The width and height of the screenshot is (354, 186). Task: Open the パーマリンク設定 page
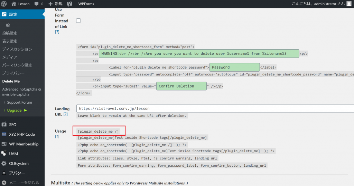(x=17, y=65)
